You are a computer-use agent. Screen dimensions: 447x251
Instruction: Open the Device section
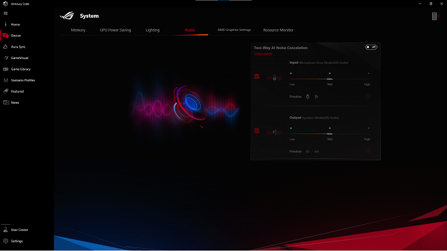pos(15,36)
